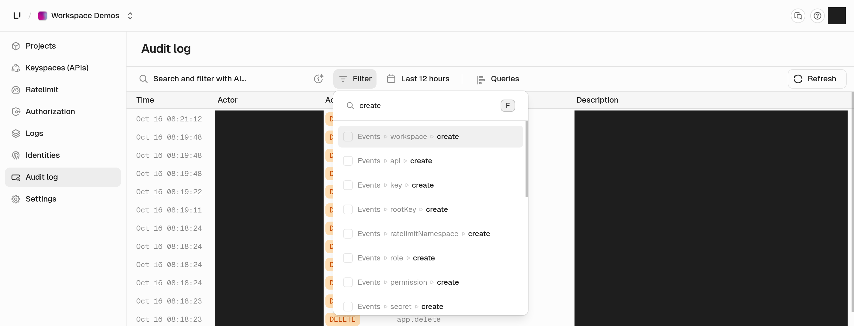Go to Projects in sidebar
854x326 pixels.
coord(63,46)
